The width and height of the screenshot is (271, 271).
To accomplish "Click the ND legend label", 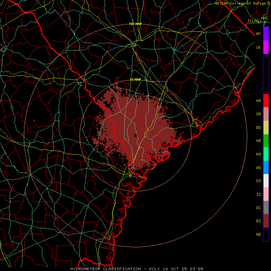I will [x=258, y=235].
